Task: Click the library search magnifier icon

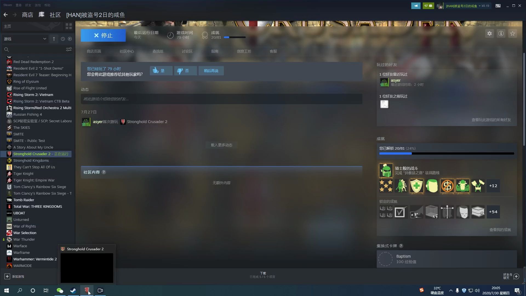Action: tap(7, 50)
